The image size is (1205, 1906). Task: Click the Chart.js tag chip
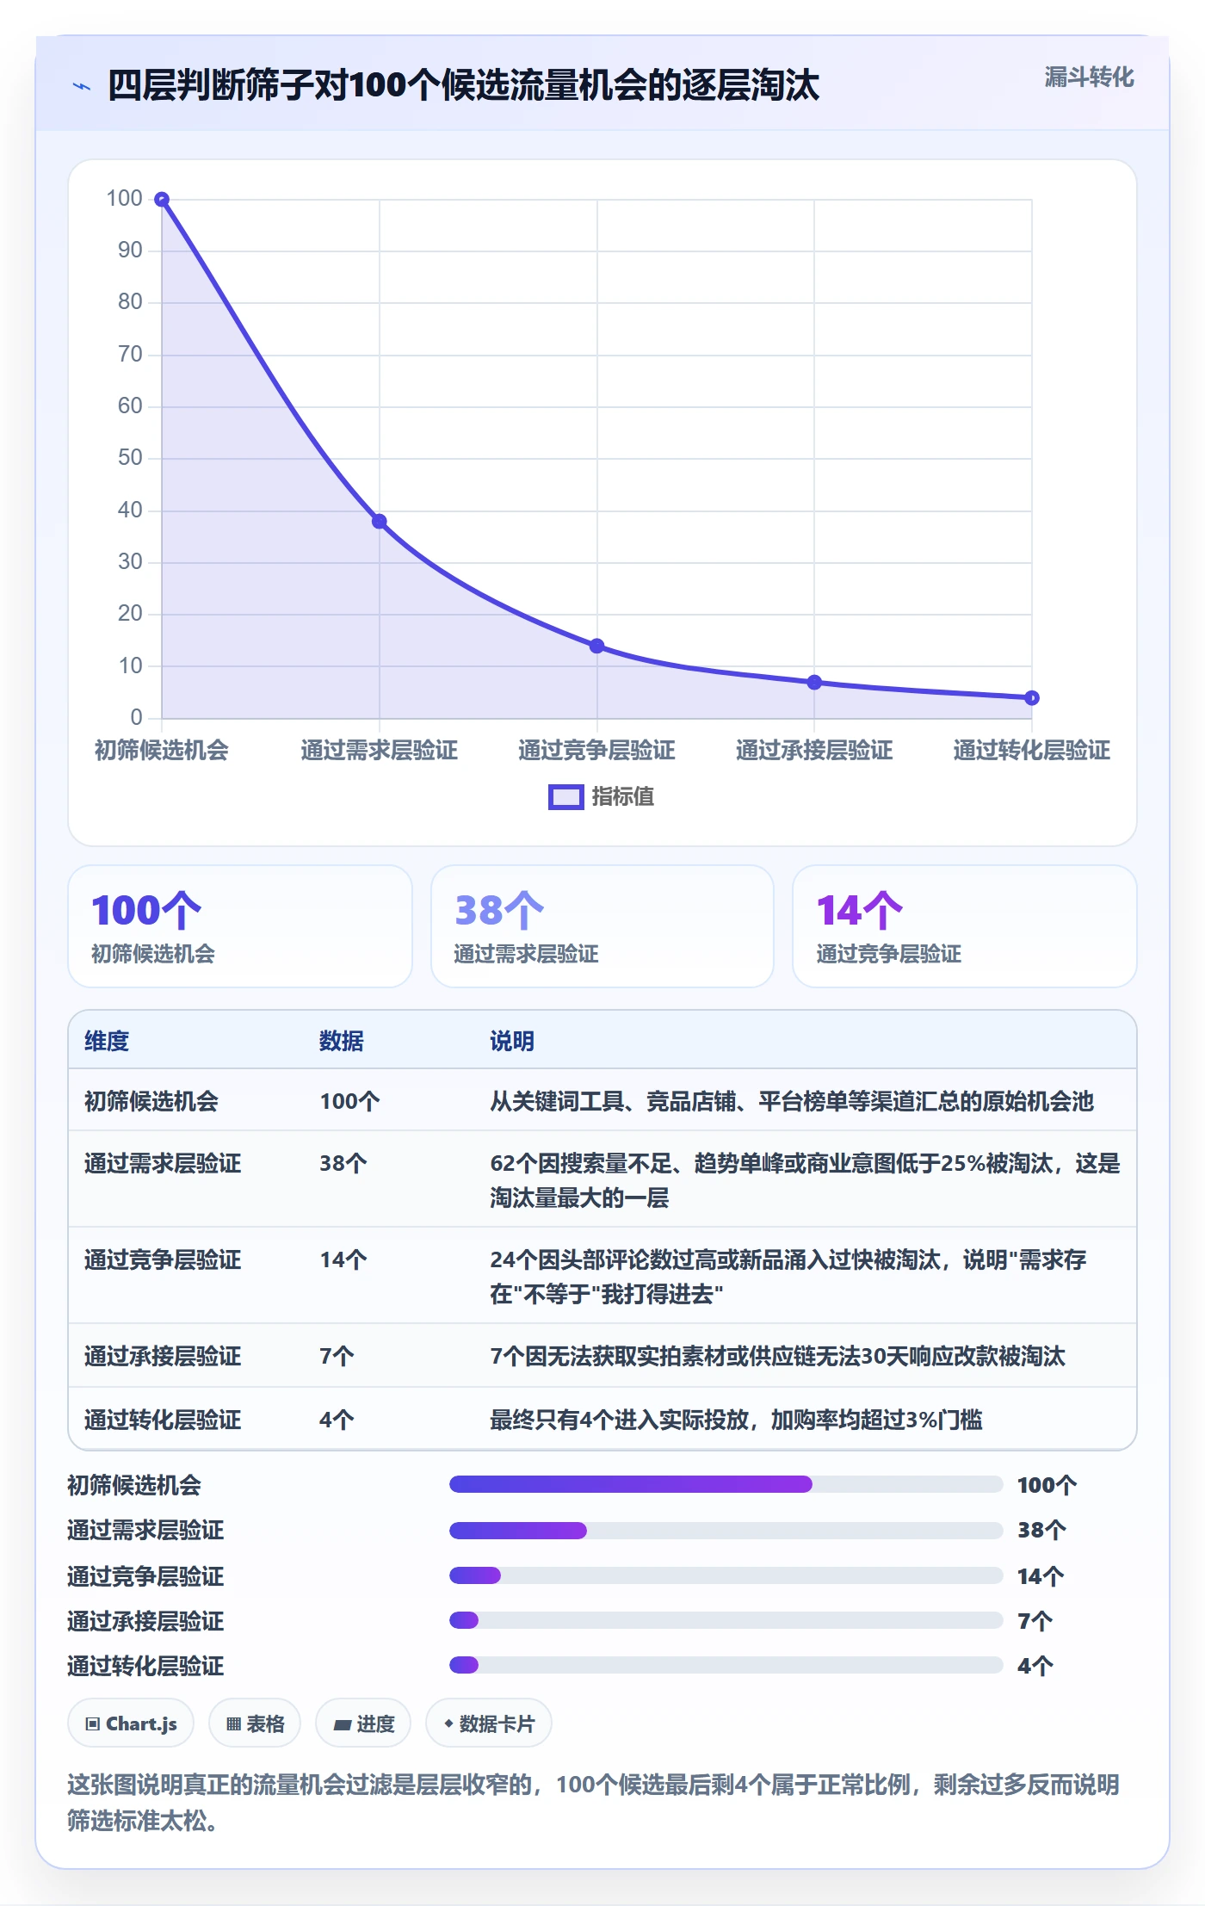pyautogui.click(x=131, y=1723)
